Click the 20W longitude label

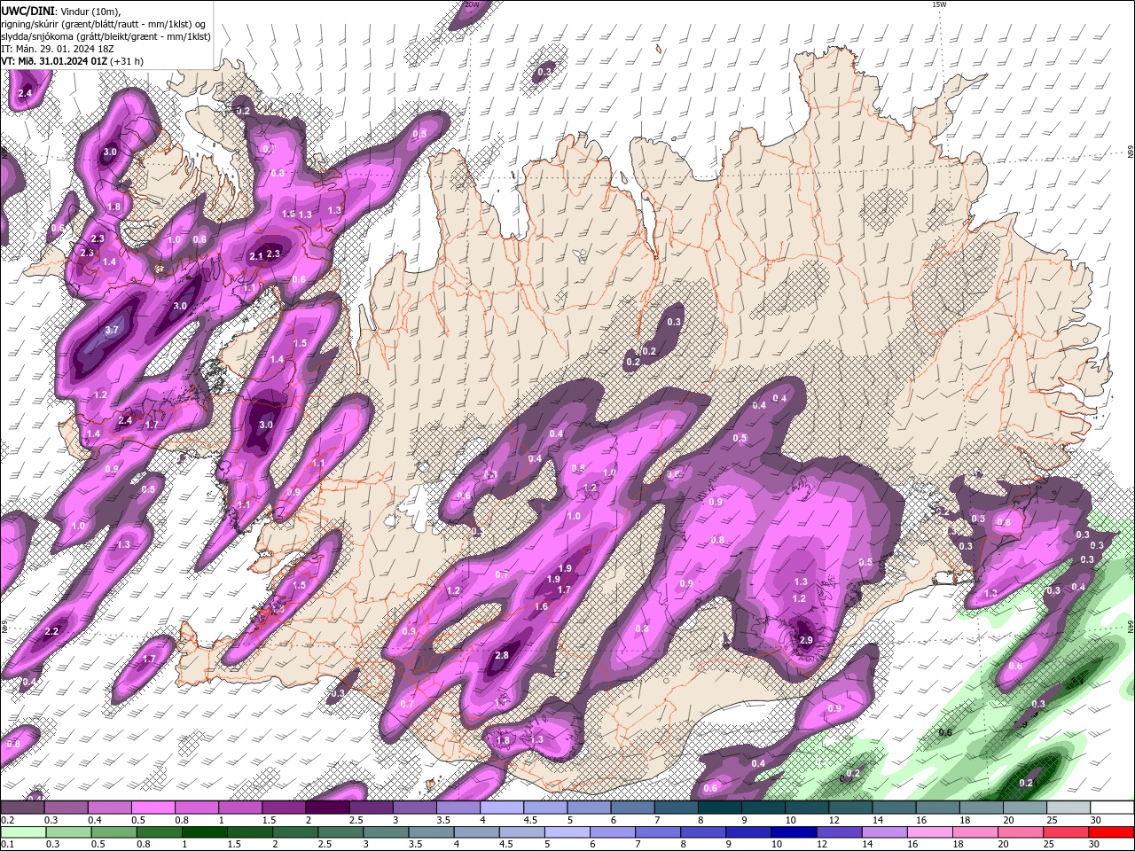click(472, 4)
